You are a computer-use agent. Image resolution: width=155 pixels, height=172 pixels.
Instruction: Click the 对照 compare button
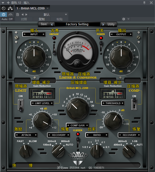click(24, 19)
